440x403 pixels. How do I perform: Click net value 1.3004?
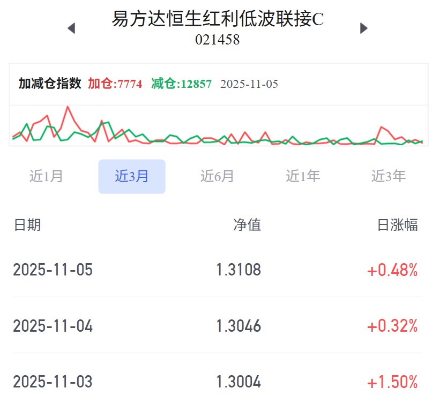pos(238,382)
